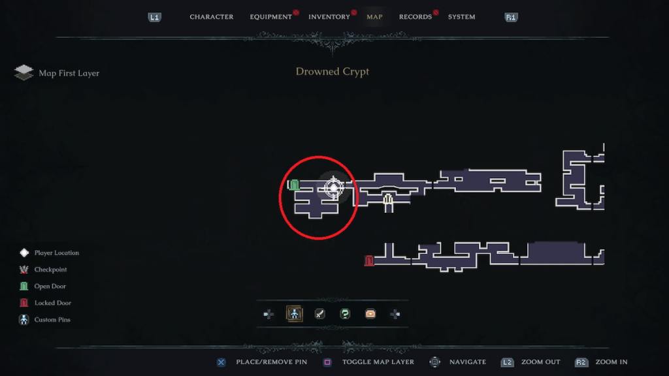Switch to the Inventory tab
The height and width of the screenshot is (376, 669).
(x=329, y=16)
